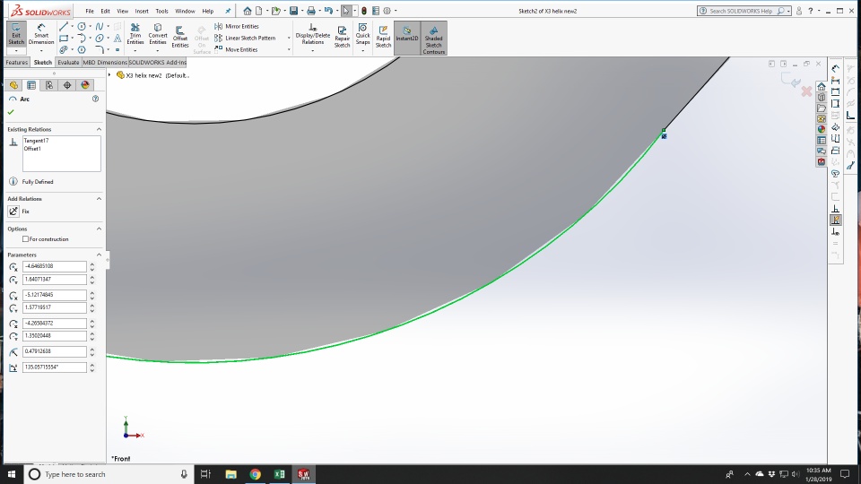Collapse the Existing Relations section

pos(99,129)
